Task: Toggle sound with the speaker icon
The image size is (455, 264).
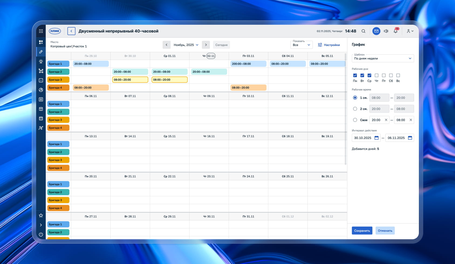Action: click(x=386, y=31)
